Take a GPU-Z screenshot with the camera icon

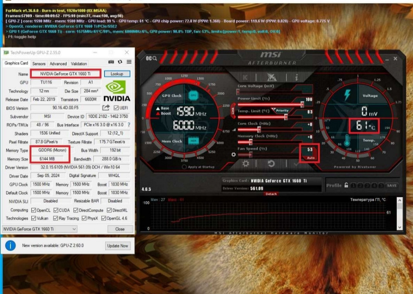point(111,61)
